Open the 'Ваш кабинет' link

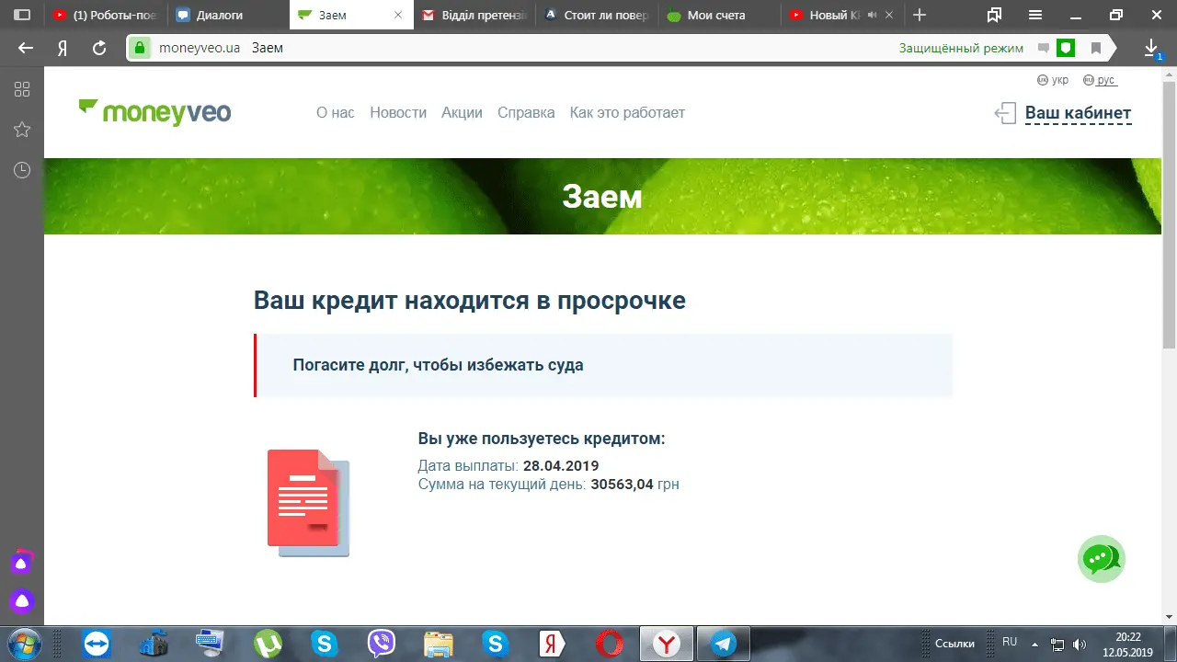coord(1078,113)
